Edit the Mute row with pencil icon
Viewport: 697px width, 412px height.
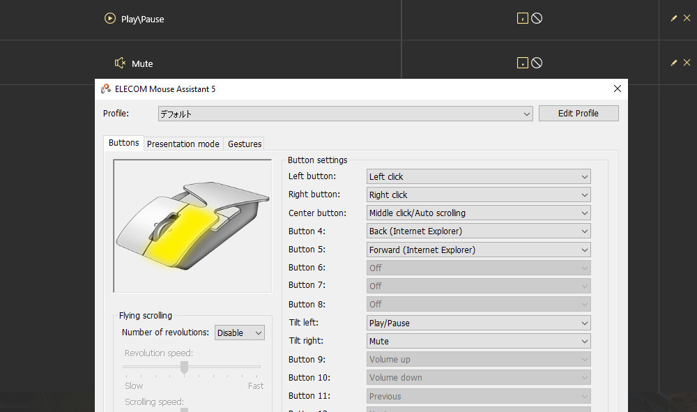coord(674,62)
